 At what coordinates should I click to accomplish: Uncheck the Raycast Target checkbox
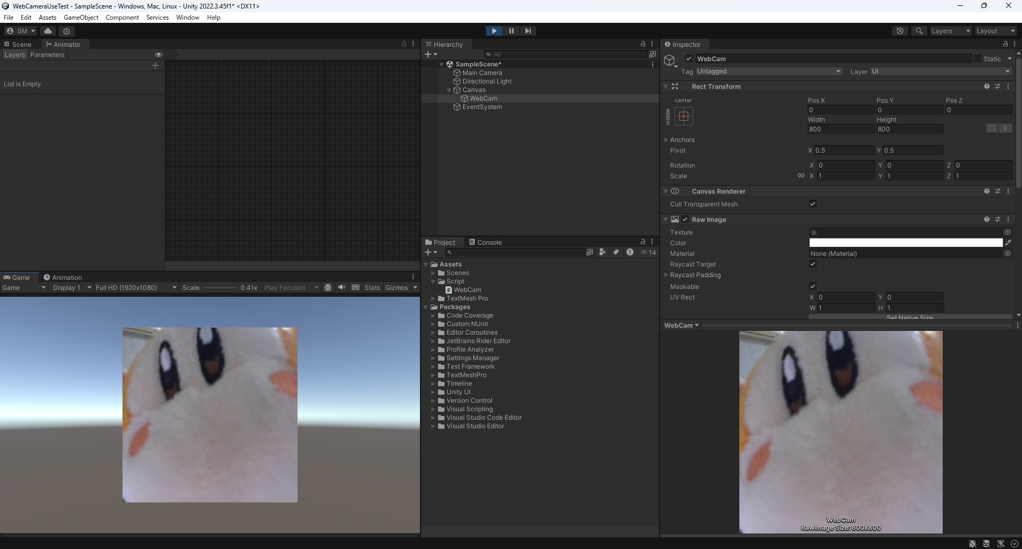click(x=813, y=264)
